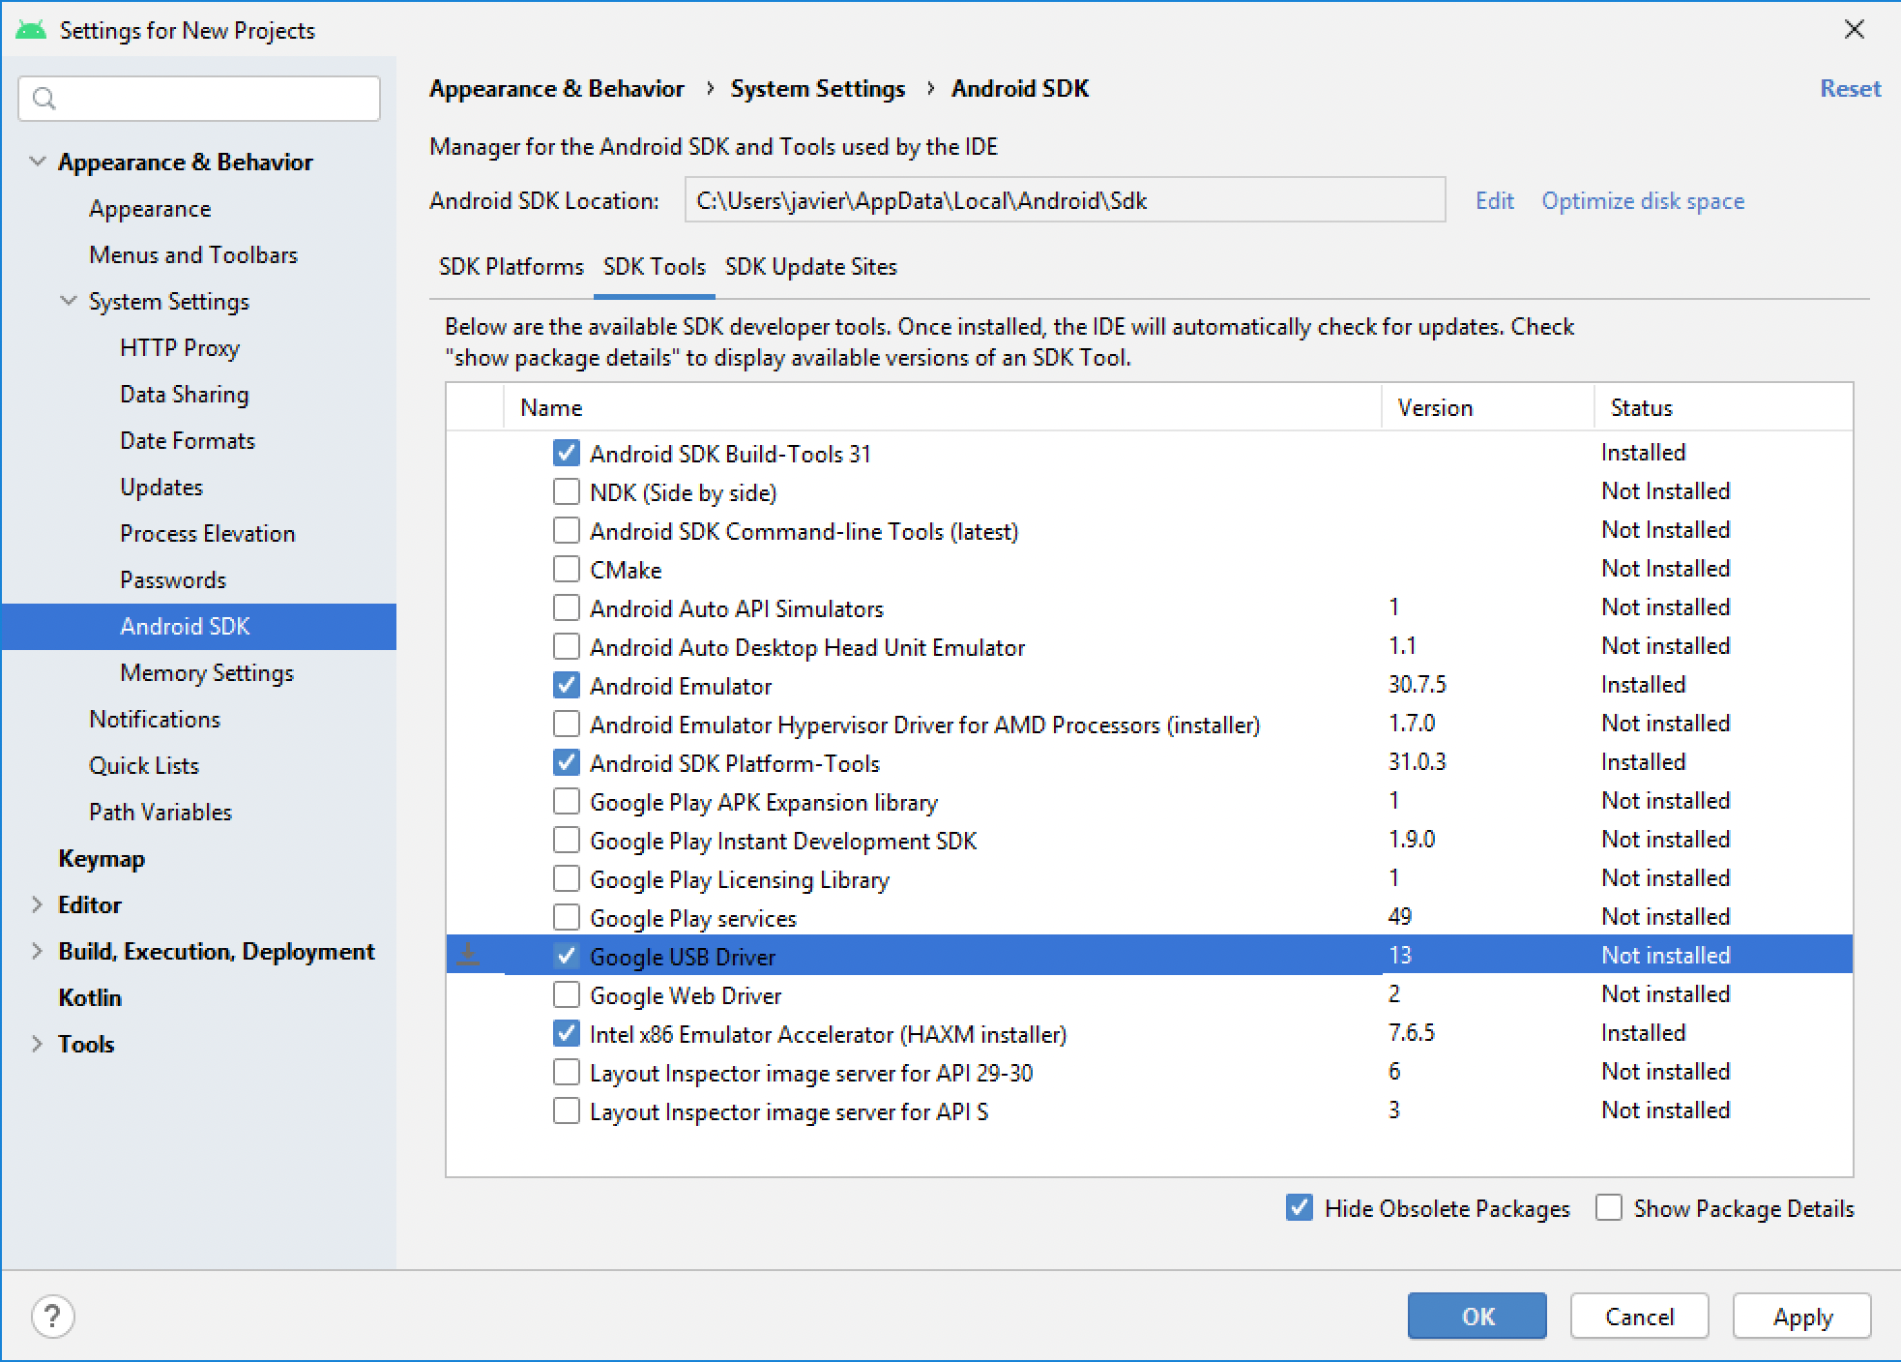Click the download icon beside Google USB Driver
This screenshot has height=1362, width=1901.
468,956
